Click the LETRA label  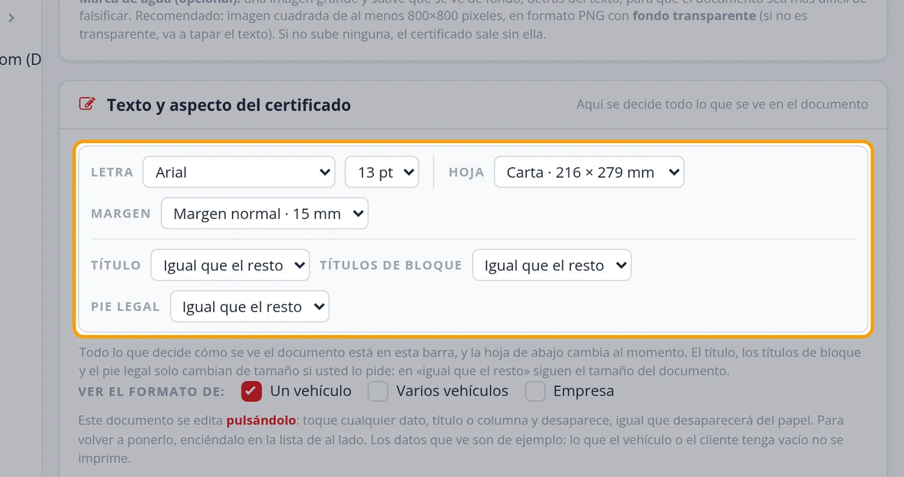tap(112, 173)
